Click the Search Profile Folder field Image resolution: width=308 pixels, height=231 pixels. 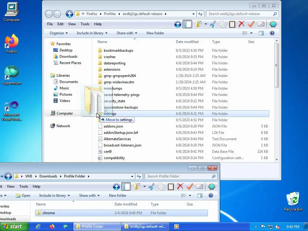click(181, 176)
